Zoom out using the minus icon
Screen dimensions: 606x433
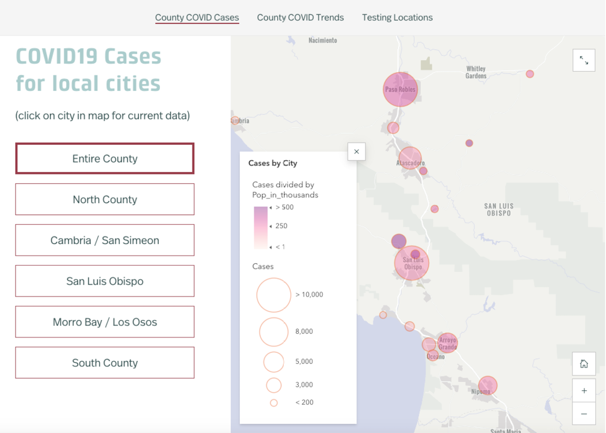pyautogui.click(x=584, y=414)
